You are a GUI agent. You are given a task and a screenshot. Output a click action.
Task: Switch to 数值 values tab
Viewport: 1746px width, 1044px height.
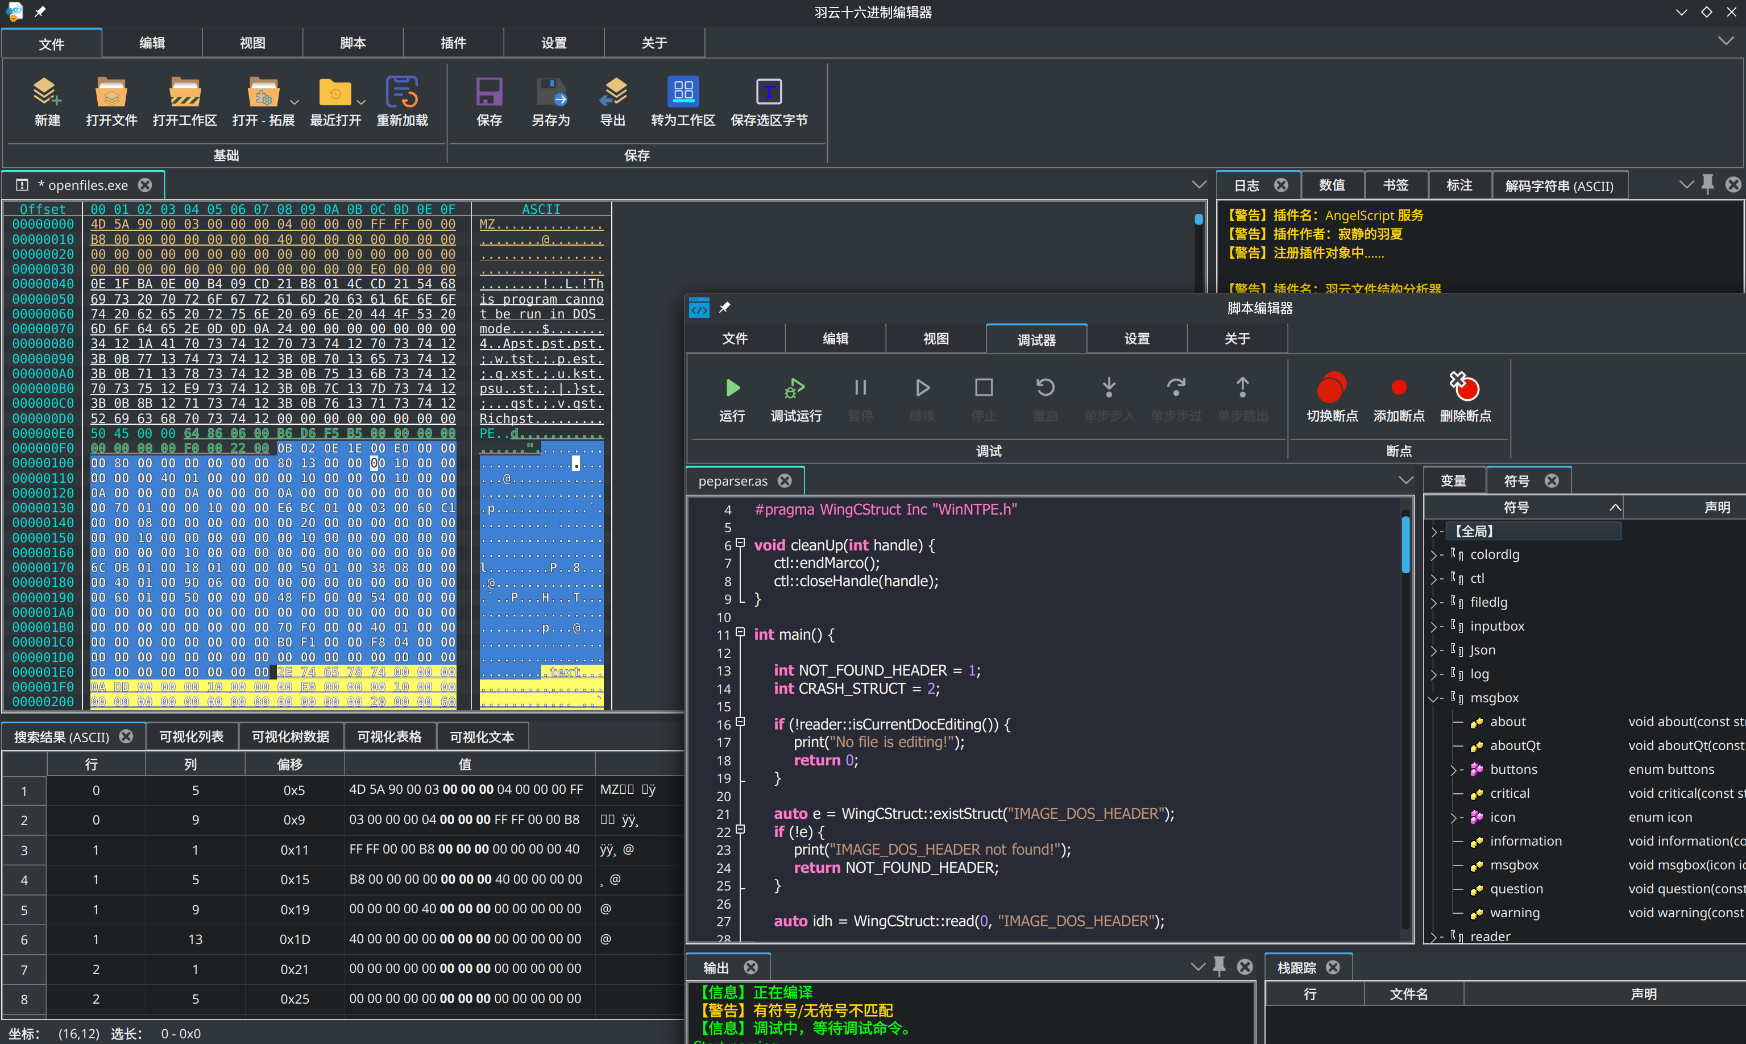click(1332, 185)
